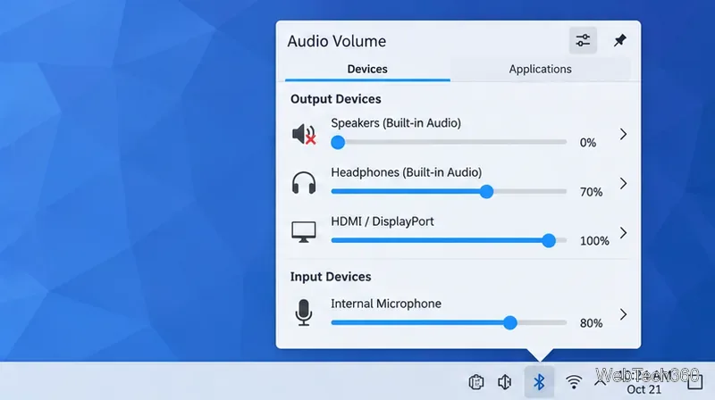
Task: Expand the HDMI / DisplayPort options chevron
Action: [623, 233]
